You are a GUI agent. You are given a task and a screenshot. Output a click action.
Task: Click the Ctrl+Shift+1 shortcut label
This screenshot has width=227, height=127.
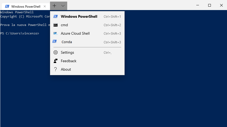tap(112, 17)
